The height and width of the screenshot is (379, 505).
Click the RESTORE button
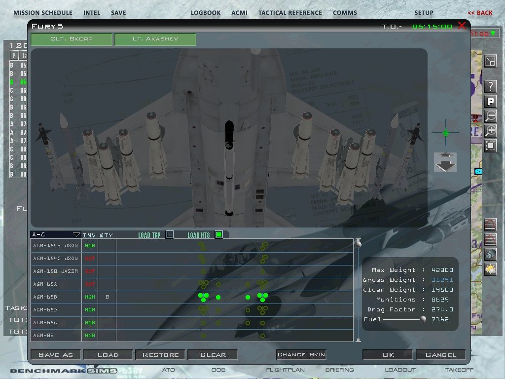tap(160, 355)
